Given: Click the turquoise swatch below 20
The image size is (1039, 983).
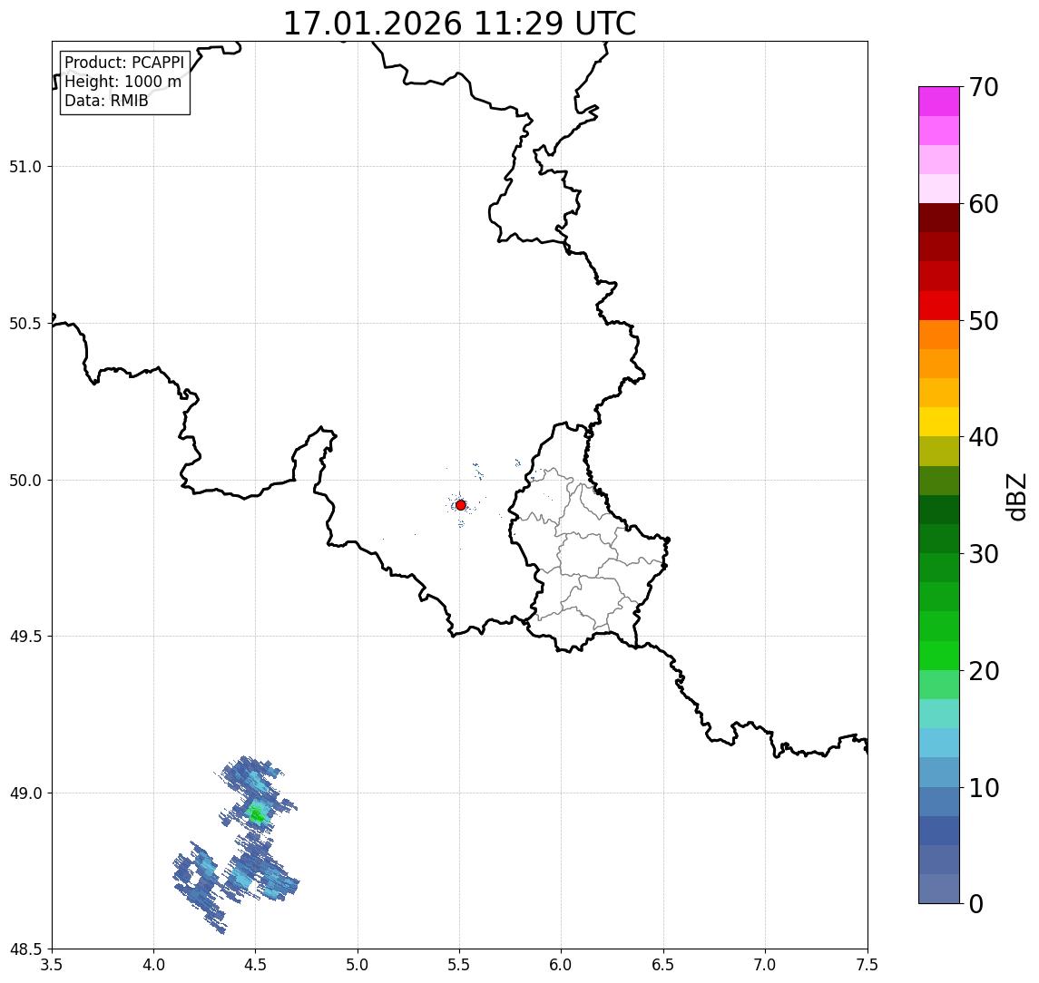Looking at the screenshot, I should pos(939,714).
